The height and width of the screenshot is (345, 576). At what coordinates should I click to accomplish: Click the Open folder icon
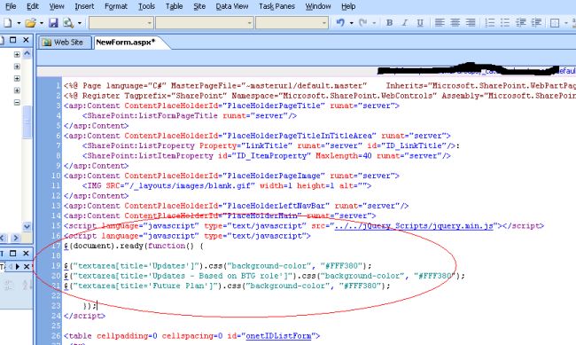30,23
